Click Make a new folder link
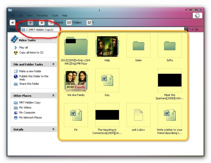This screenshot has width=211, height=163. click(x=30, y=71)
